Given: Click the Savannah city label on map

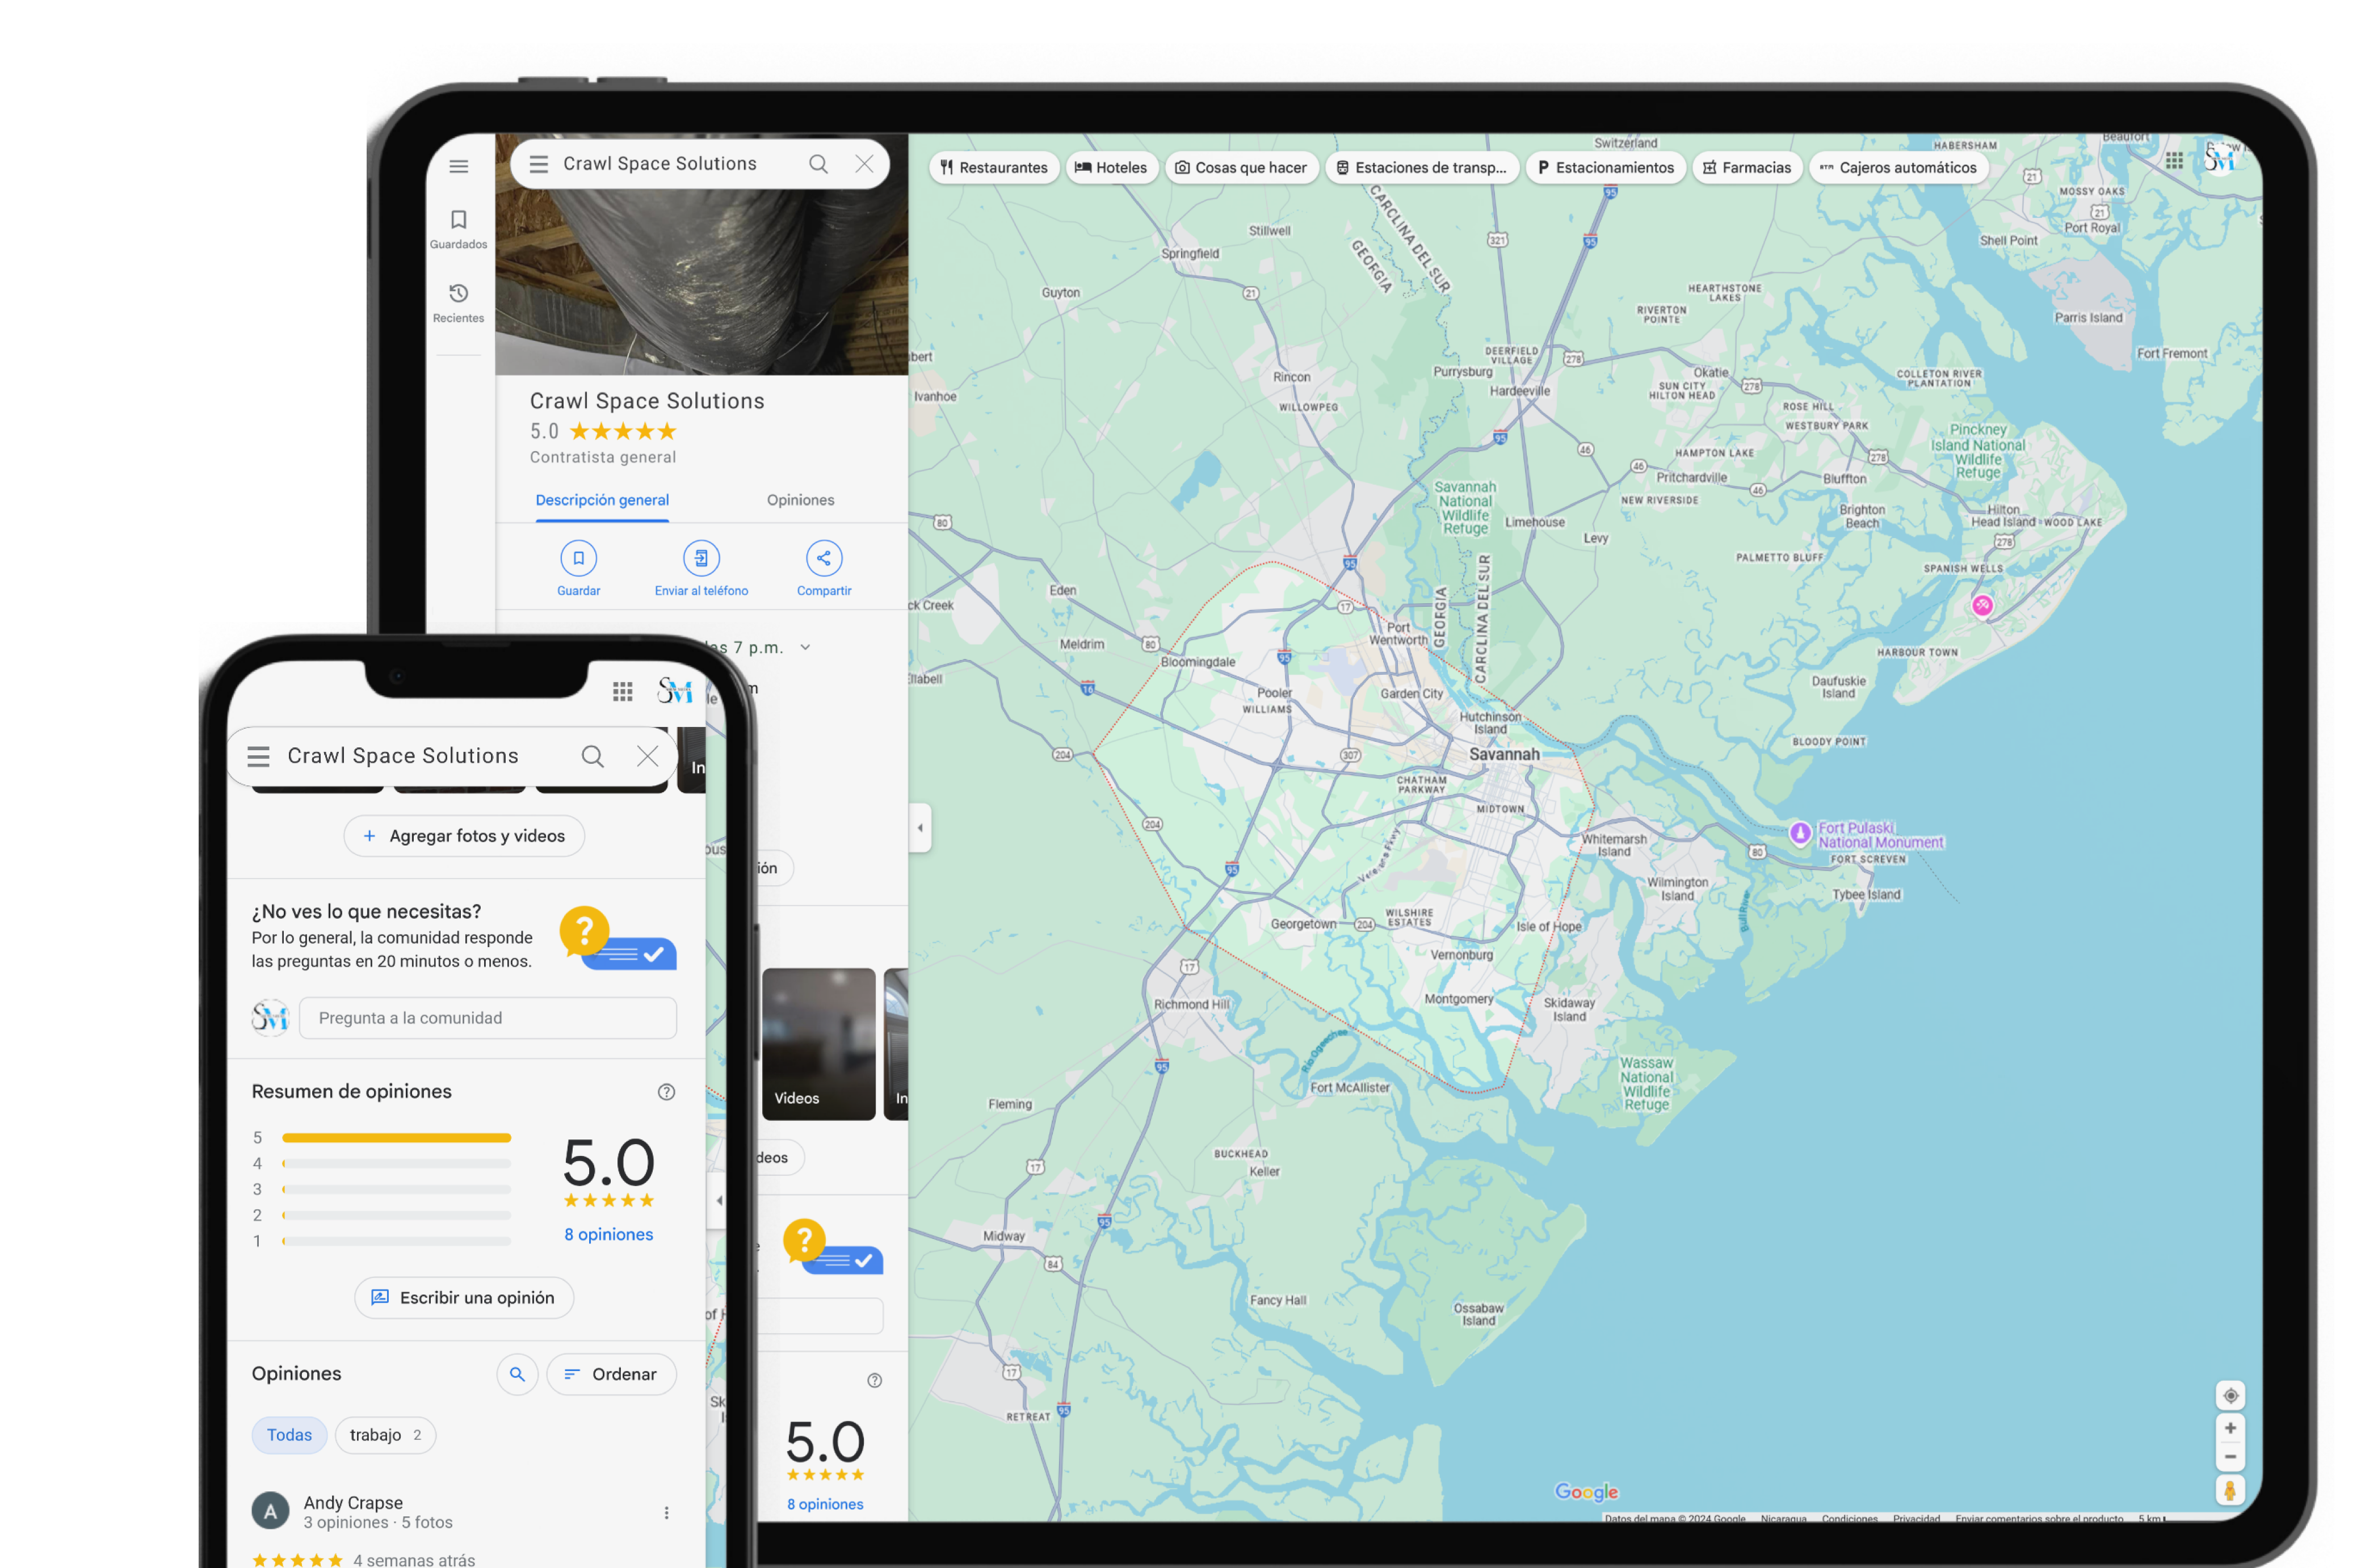Looking at the screenshot, I should click(1503, 755).
